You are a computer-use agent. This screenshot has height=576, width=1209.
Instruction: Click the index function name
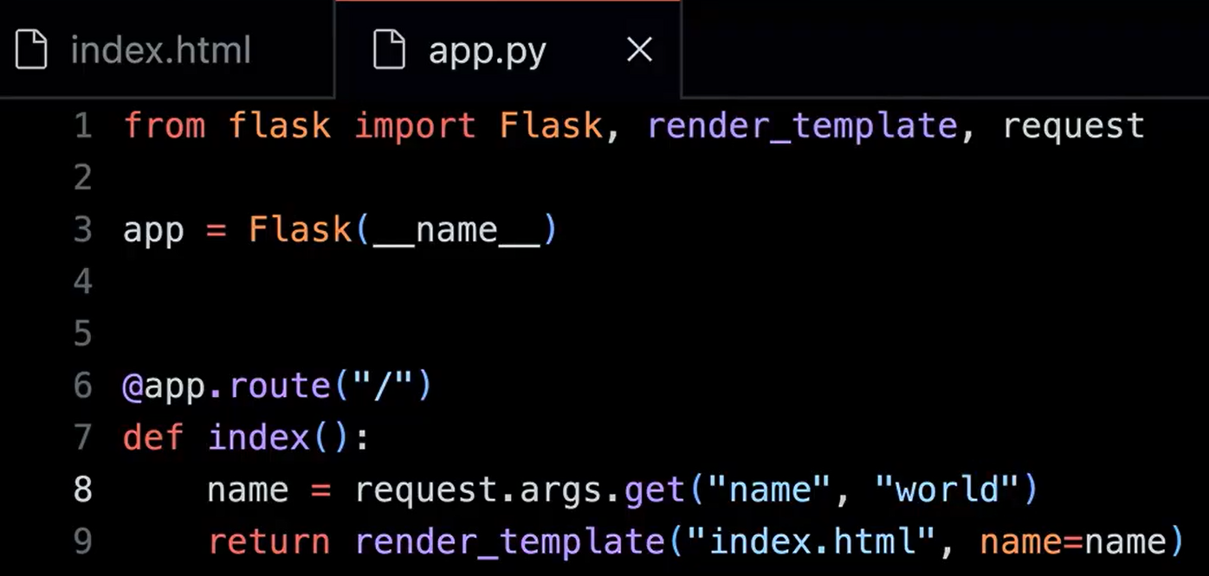click(x=258, y=438)
